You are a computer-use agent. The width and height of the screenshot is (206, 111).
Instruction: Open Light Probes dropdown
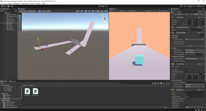click(195, 50)
